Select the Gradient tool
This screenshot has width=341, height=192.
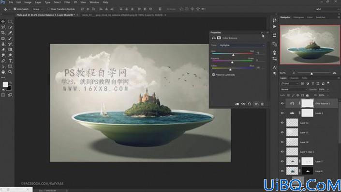click(x=10, y=49)
